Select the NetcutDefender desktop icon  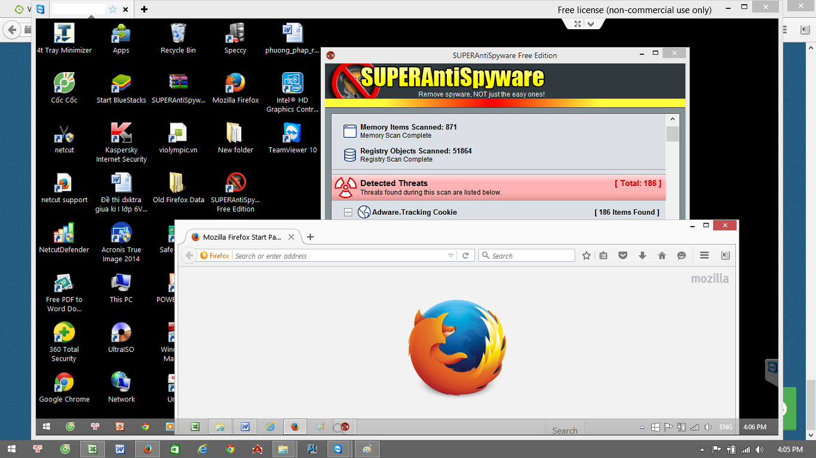click(64, 238)
